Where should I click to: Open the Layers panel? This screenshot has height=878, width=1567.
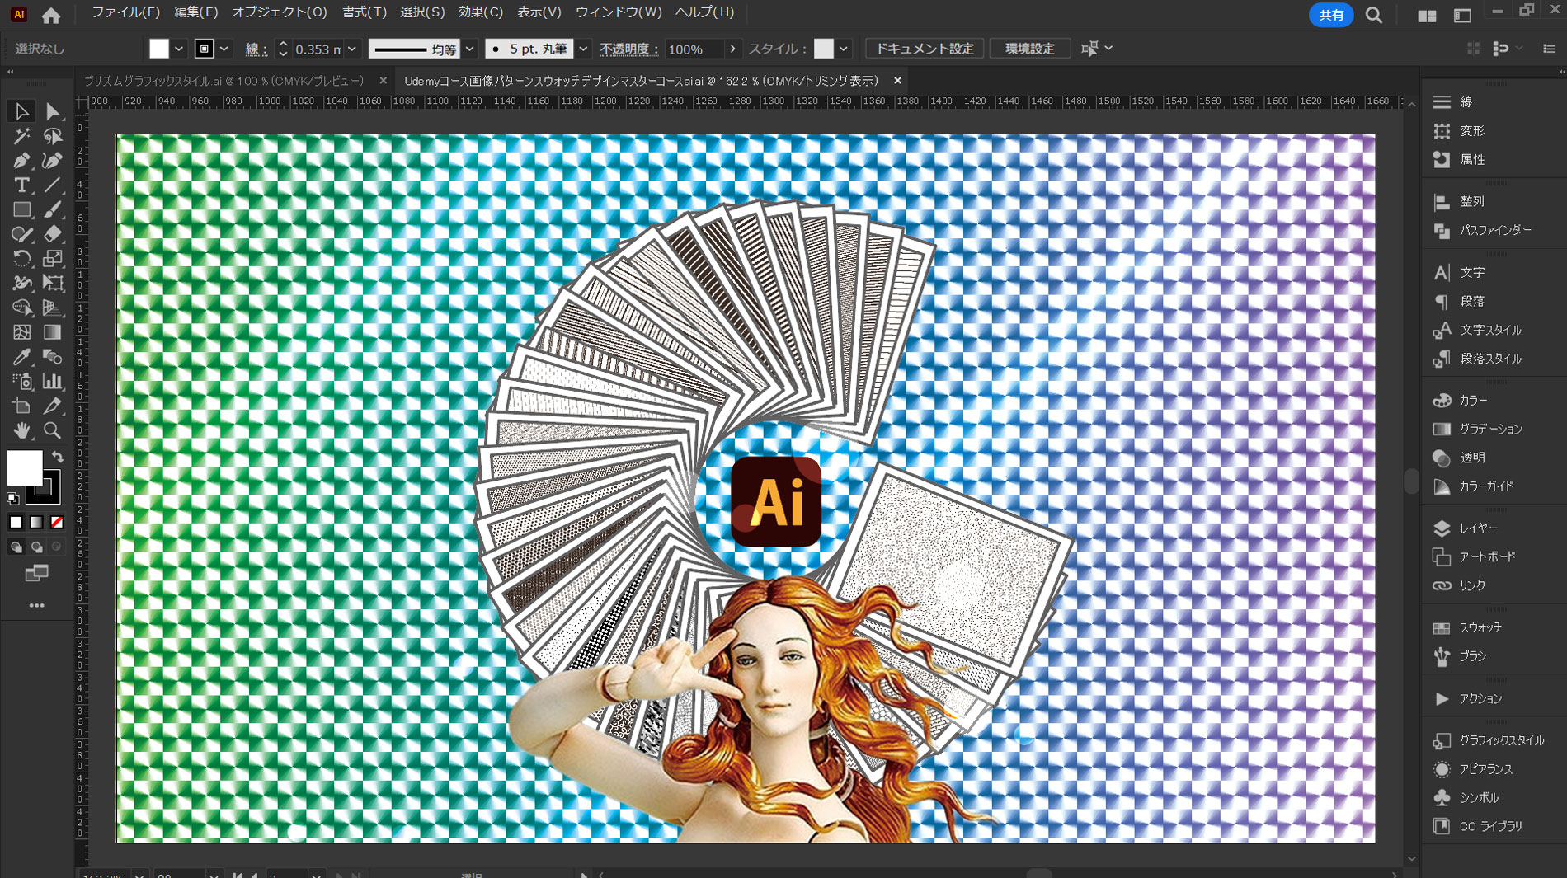click(1477, 528)
